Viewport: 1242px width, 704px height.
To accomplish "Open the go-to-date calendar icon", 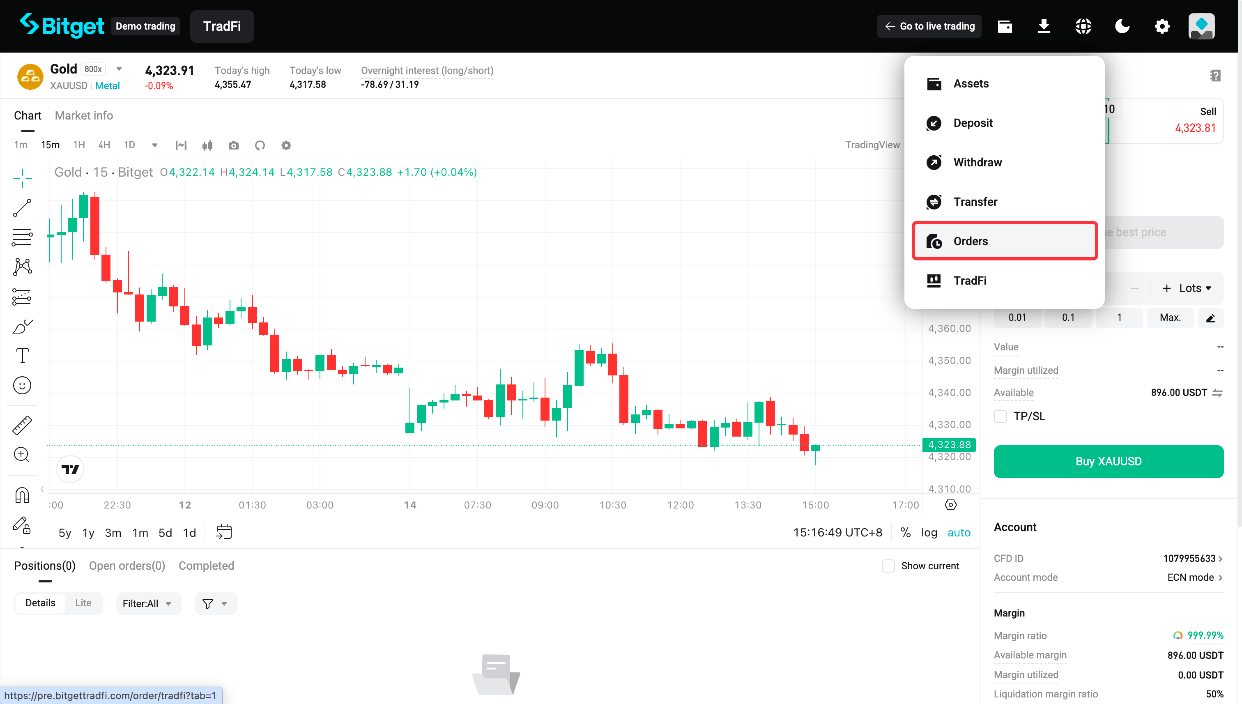I will coord(224,532).
